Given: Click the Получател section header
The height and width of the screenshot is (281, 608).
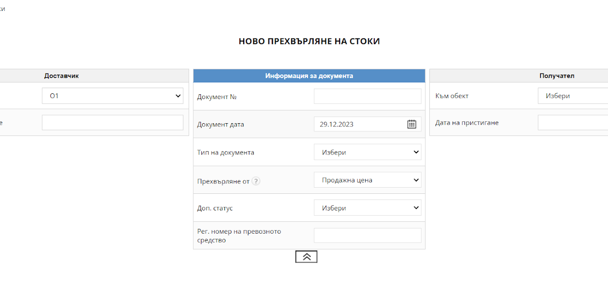Looking at the screenshot, I should 557,76.
